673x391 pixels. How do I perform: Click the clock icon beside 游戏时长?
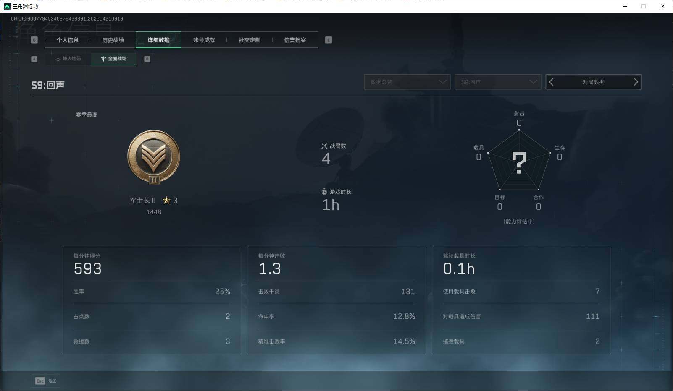(x=324, y=192)
